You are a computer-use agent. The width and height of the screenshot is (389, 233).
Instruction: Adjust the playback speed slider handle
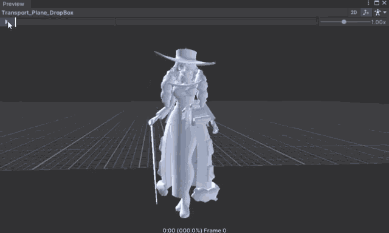tap(344, 22)
